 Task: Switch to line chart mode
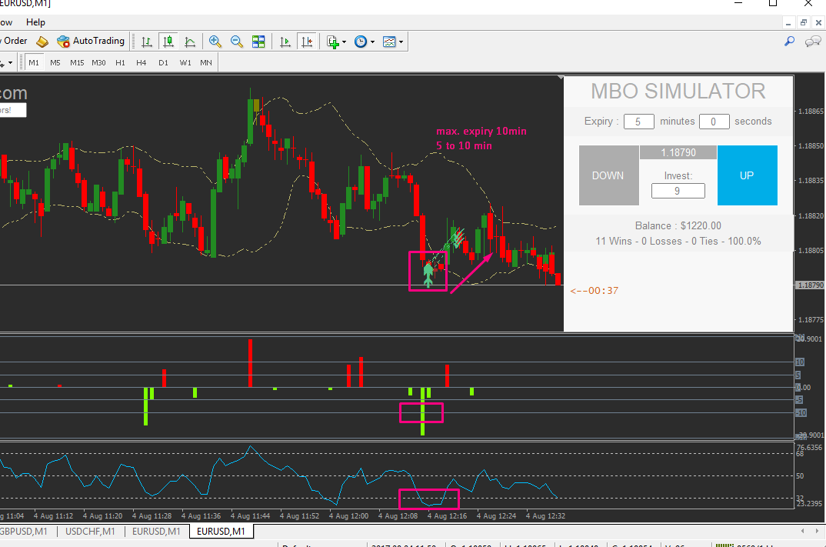190,42
